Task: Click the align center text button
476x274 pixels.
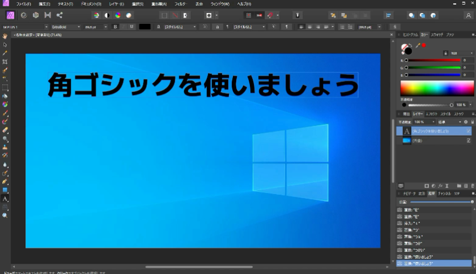Action: point(309,27)
